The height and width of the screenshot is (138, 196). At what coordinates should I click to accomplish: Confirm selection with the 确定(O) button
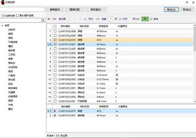click(x=171, y=9)
